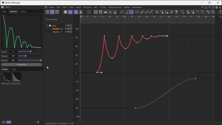
Task: Click the home icon at top right
Action: [206, 7]
